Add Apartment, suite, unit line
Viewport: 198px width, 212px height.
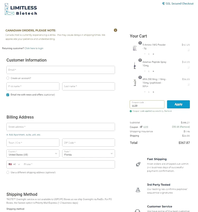(x=24, y=135)
